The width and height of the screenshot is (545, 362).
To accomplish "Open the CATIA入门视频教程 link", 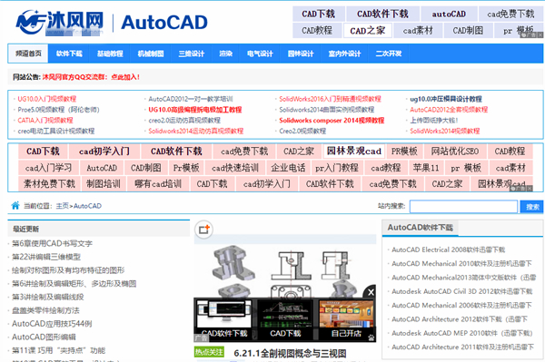I will coord(45,121).
